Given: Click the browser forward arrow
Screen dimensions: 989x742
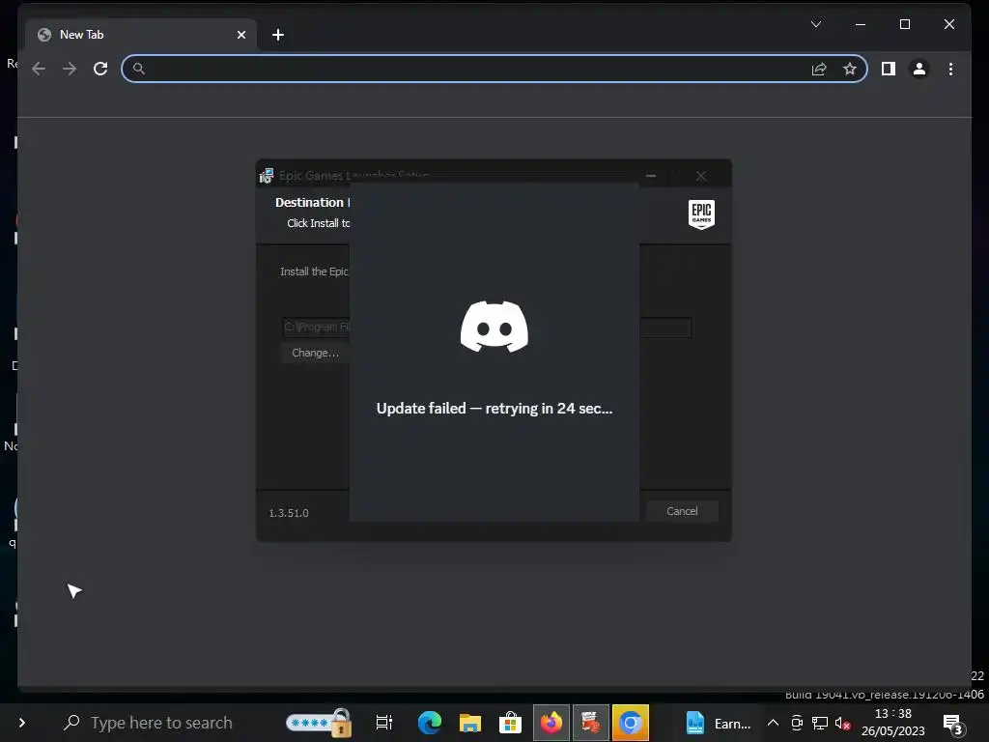Looking at the screenshot, I should pos(70,69).
